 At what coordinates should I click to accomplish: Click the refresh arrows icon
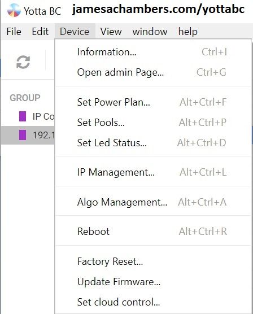pyautogui.click(x=23, y=62)
